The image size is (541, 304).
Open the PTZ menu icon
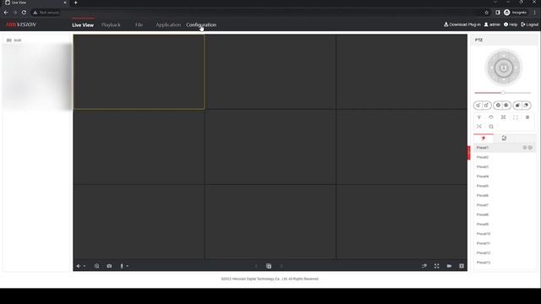point(527,117)
